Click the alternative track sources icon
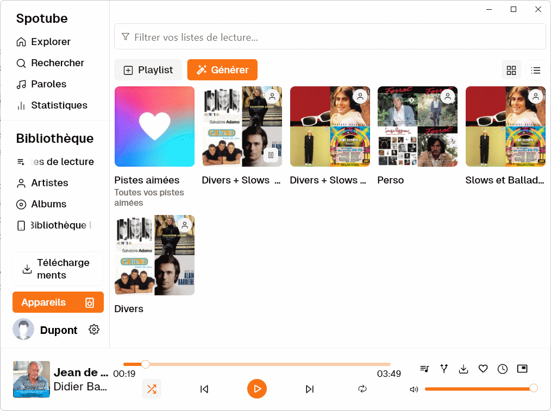Image resolution: width=551 pixels, height=411 pixels. click(x=444, y=369)
